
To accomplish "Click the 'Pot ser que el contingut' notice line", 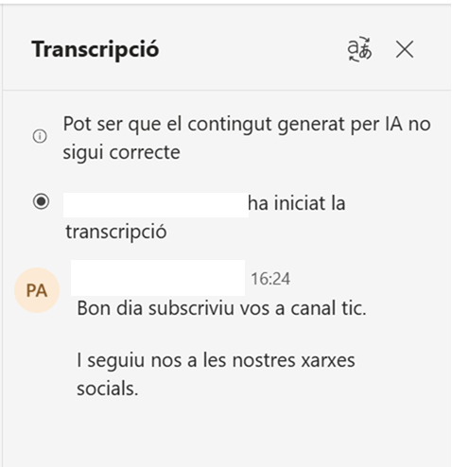I will (247, 124).
